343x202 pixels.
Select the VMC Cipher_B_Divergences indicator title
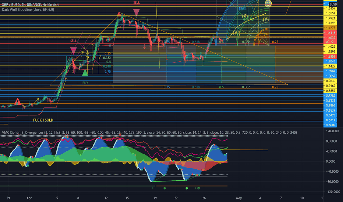click(x=149, y=132)
